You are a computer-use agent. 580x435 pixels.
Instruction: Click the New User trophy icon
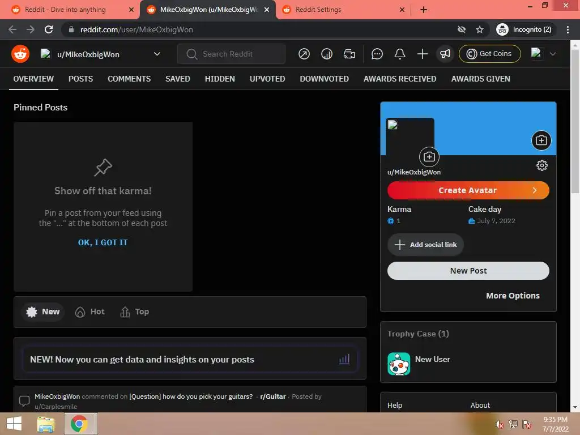coord(399,364)
